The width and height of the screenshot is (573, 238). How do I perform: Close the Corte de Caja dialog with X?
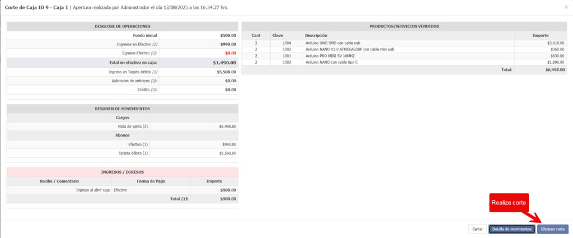pos(566,7)
